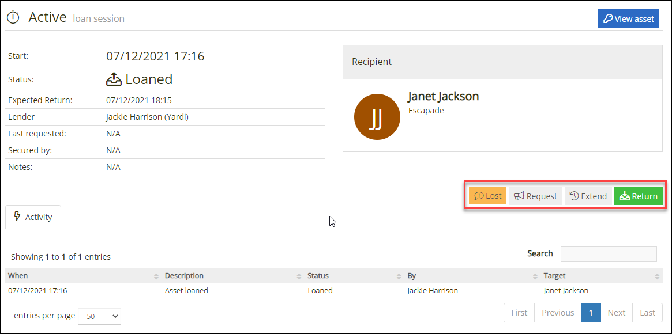Click the stopwatch icon beside Active heading
This screenshot has height=334, width=672.
click(14, 17)
